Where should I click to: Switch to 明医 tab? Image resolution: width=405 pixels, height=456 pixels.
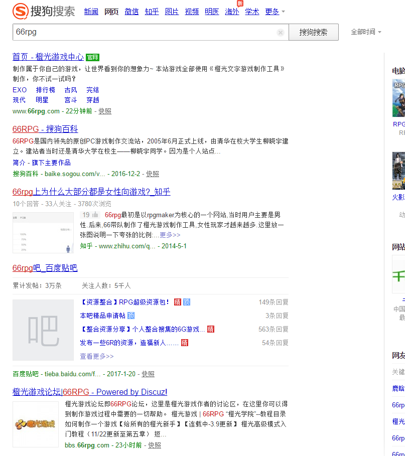point(212,12)
